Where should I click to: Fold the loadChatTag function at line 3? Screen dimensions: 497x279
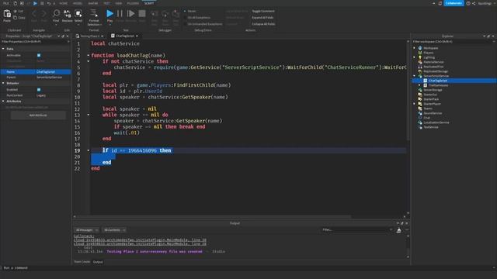89,55
